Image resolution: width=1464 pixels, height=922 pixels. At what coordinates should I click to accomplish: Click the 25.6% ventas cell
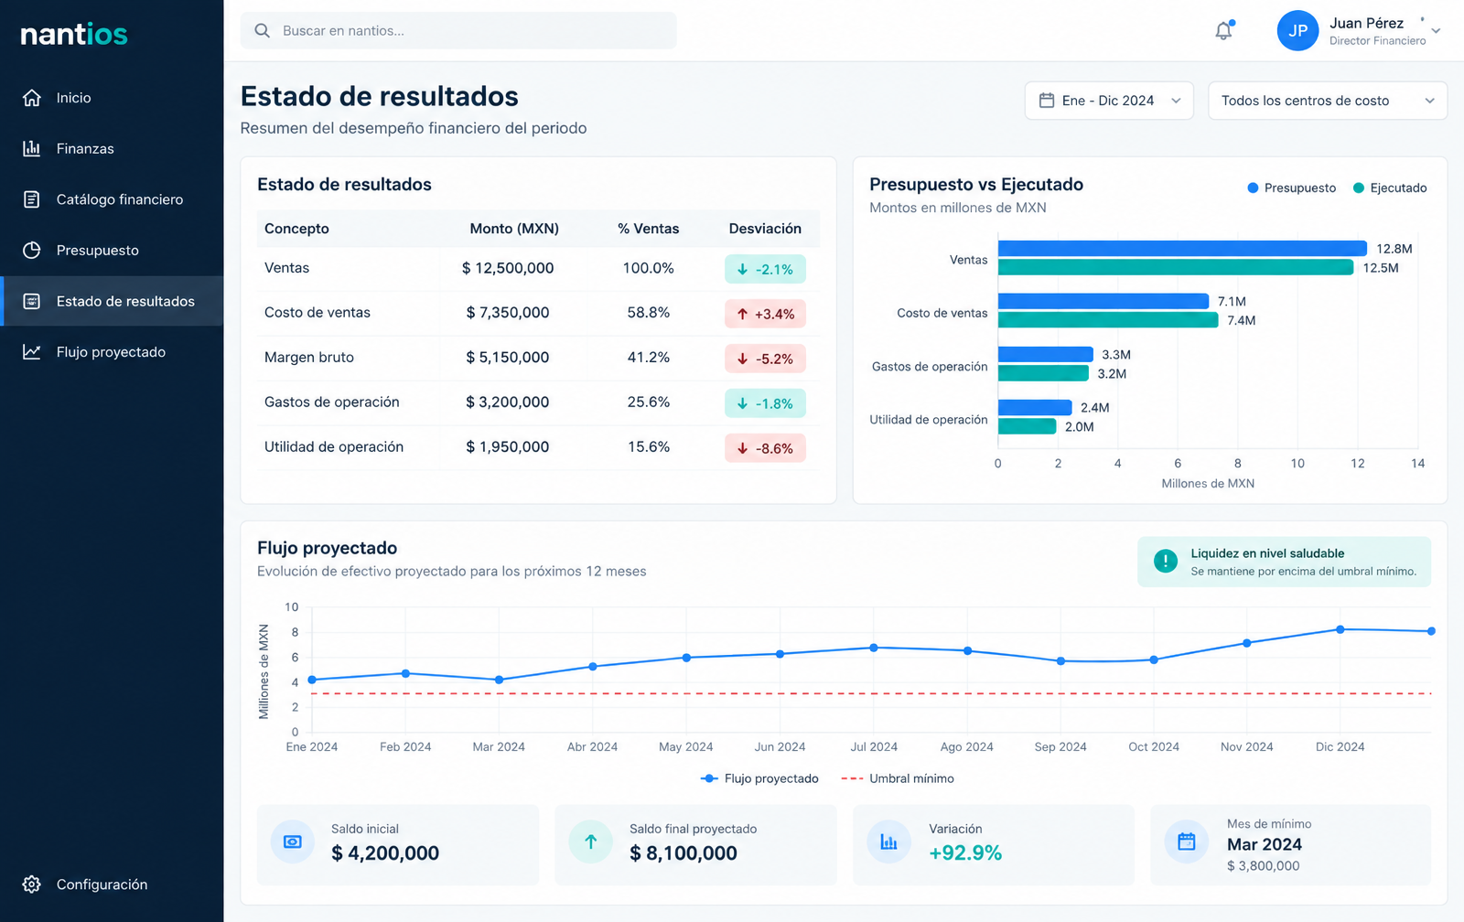pyautogui.click(x=649, y=402)
